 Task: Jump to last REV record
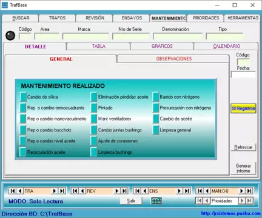(x=124, y=191)
